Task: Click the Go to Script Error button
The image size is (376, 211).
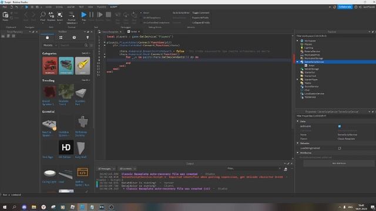Action: (181, 13)
